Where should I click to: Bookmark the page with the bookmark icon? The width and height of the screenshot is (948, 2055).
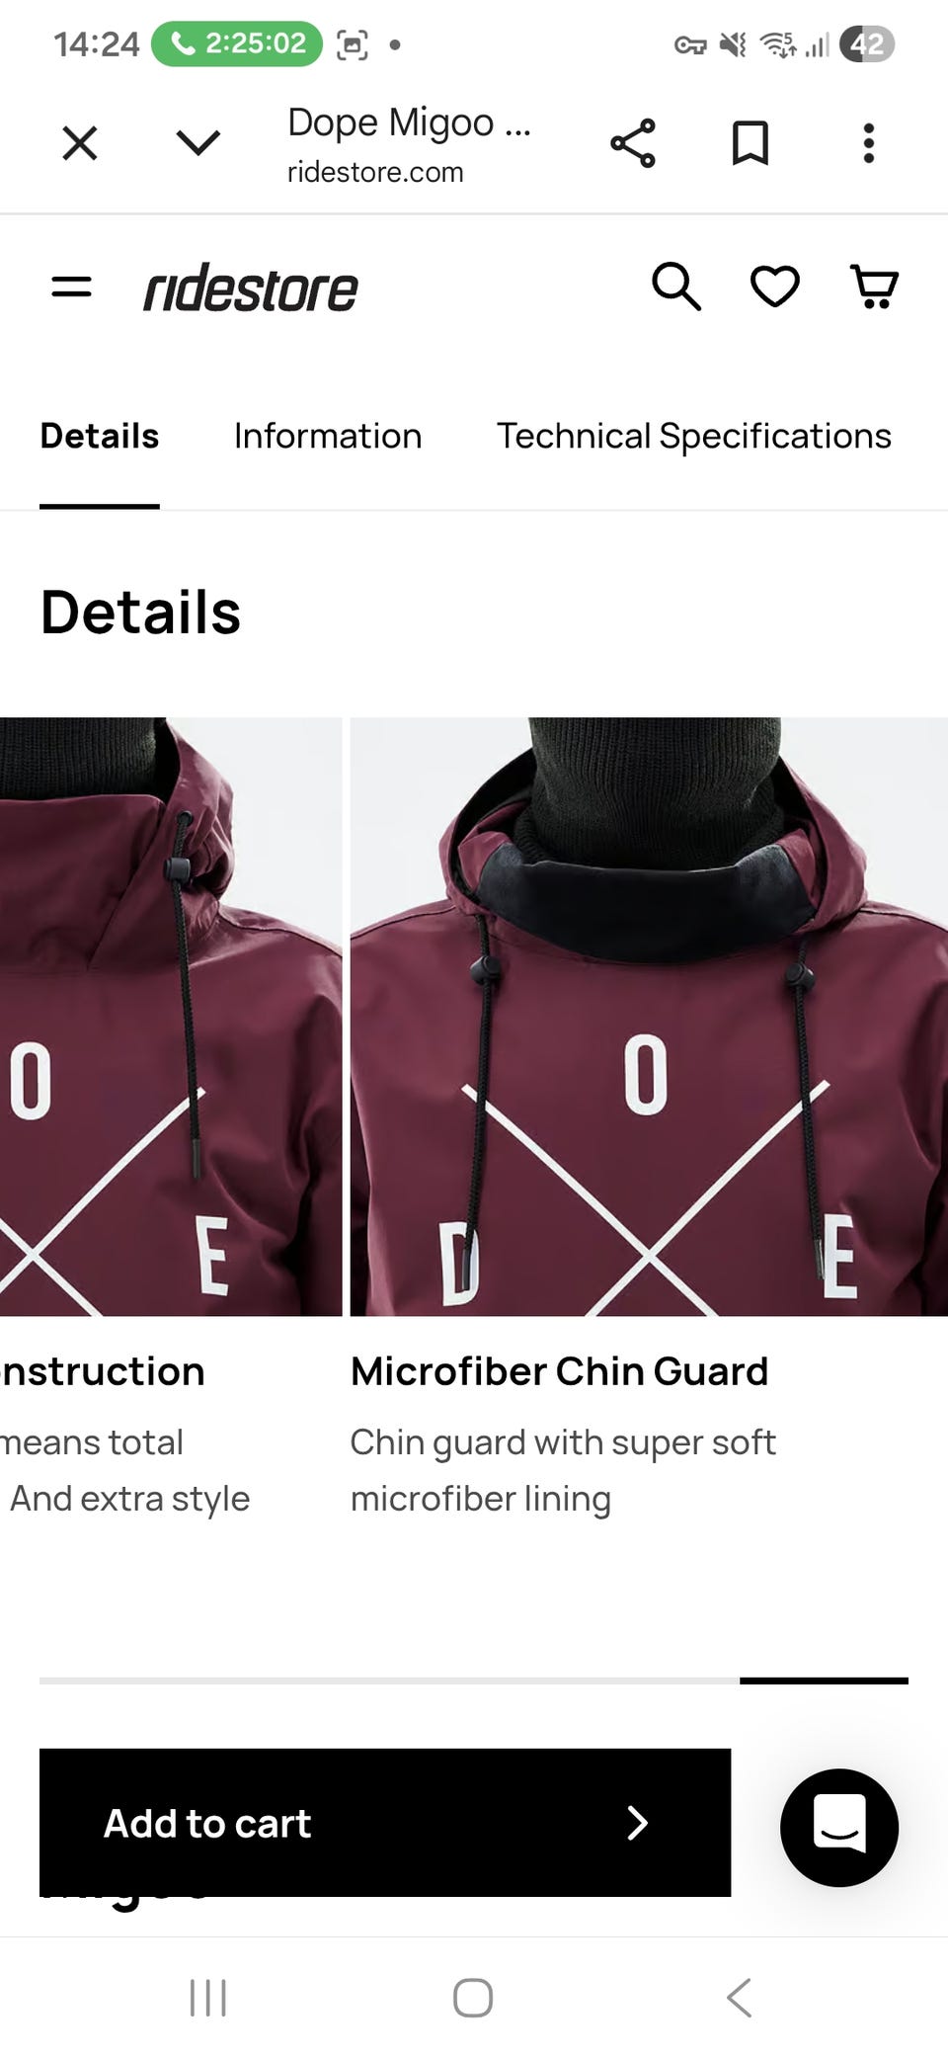750,143
